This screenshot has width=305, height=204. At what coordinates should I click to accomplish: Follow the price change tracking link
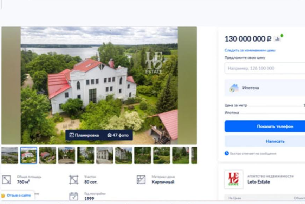pyautogui.click(x=250, y=50)
